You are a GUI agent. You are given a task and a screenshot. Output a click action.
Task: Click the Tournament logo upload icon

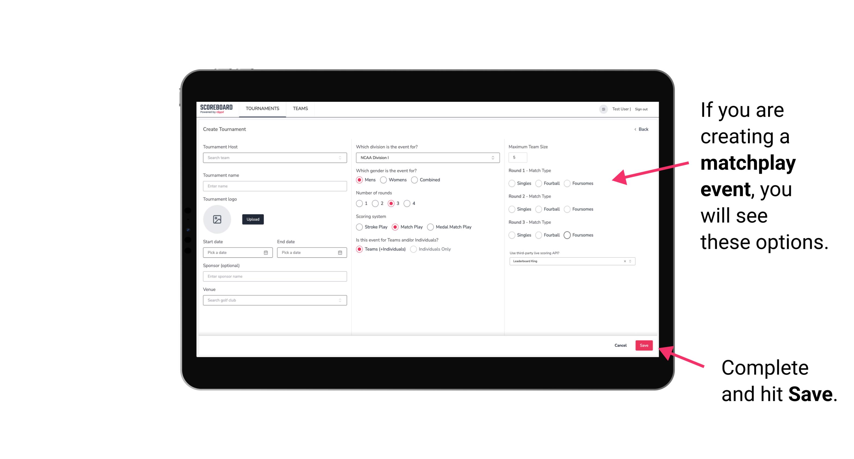click(x=218, y=219)
